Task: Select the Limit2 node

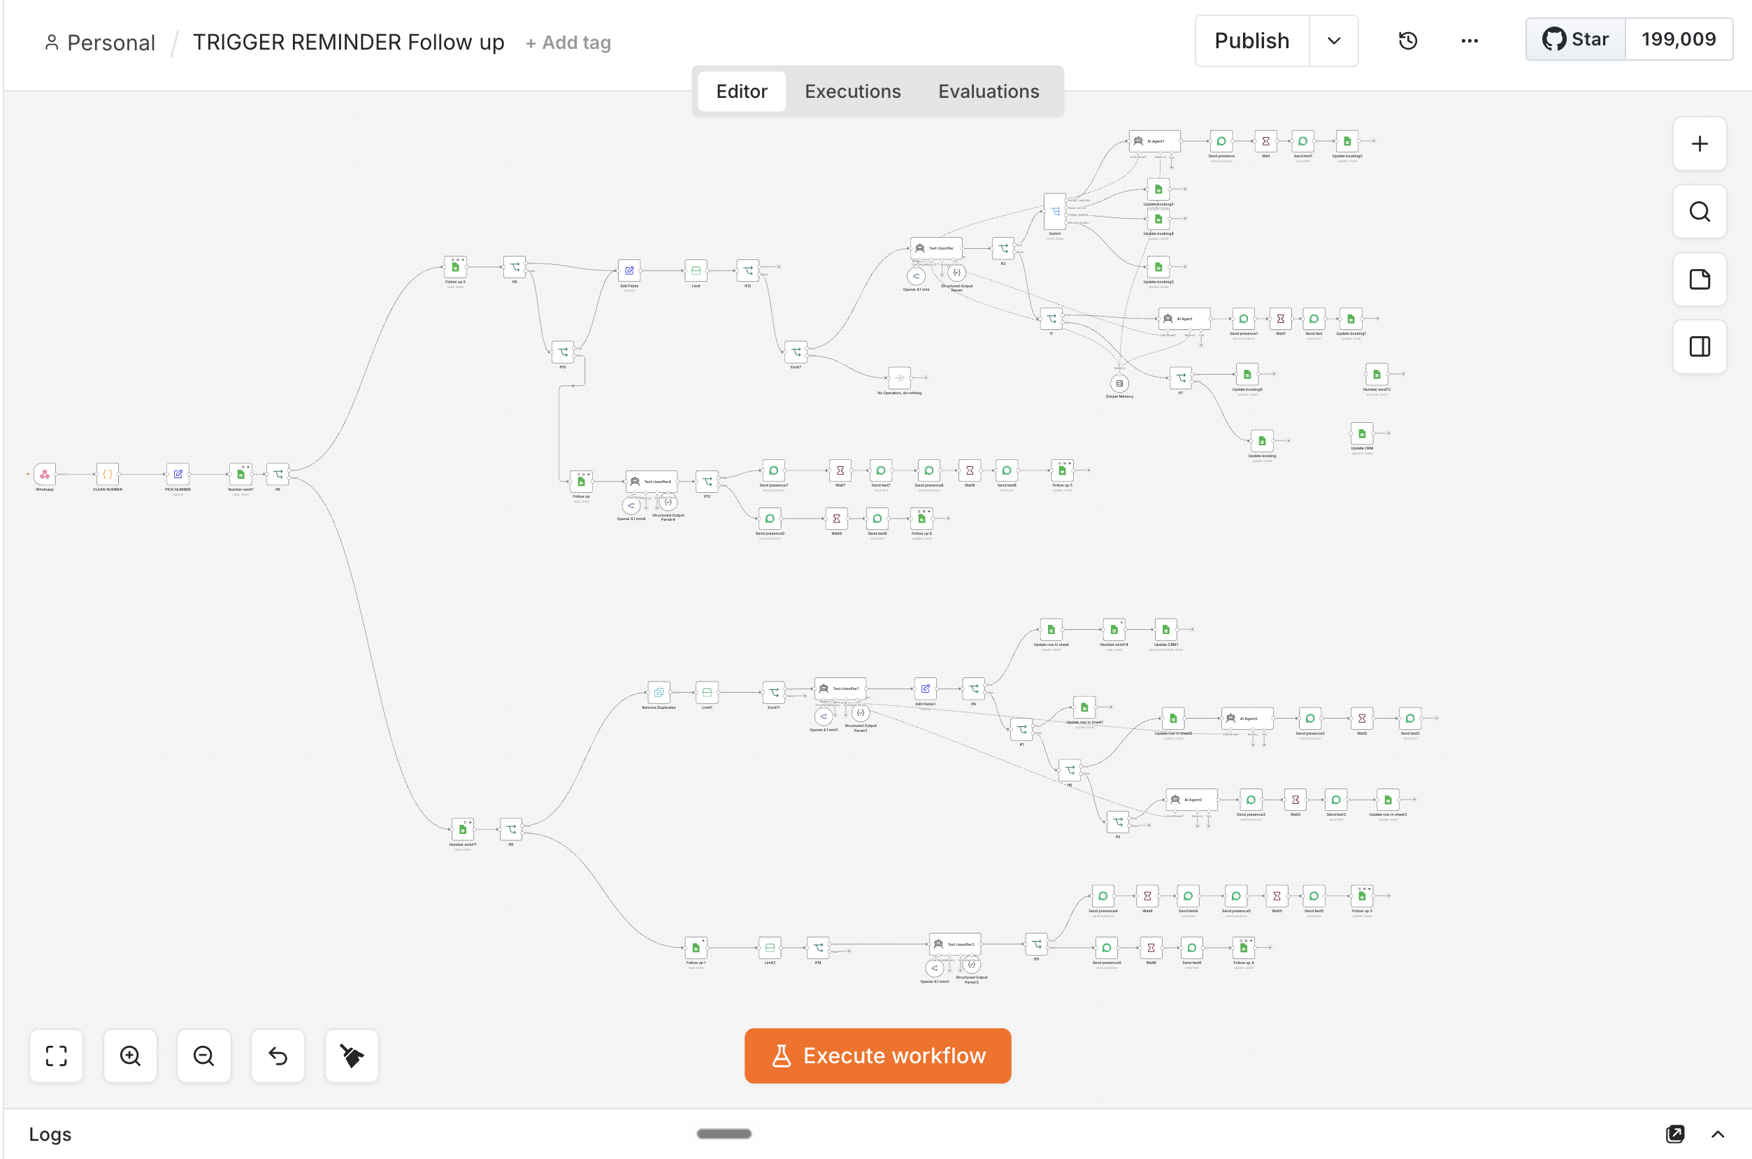Action: (770, 948)
